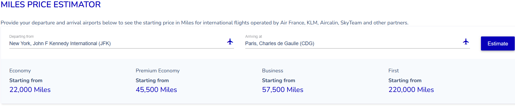The height and width of the screenshot is (106, 515).
Task: Click the Starting from text under Business
Action: point(278,80)
